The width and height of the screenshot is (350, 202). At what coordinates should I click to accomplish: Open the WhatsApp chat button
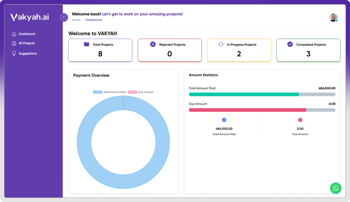tap(336, 188)
